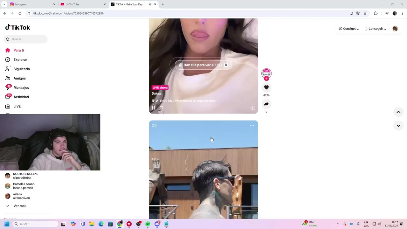Follow creator via plus on avatar
This screenshot has width=407, height=229.
pyautogui.click(x=266, y=79)
